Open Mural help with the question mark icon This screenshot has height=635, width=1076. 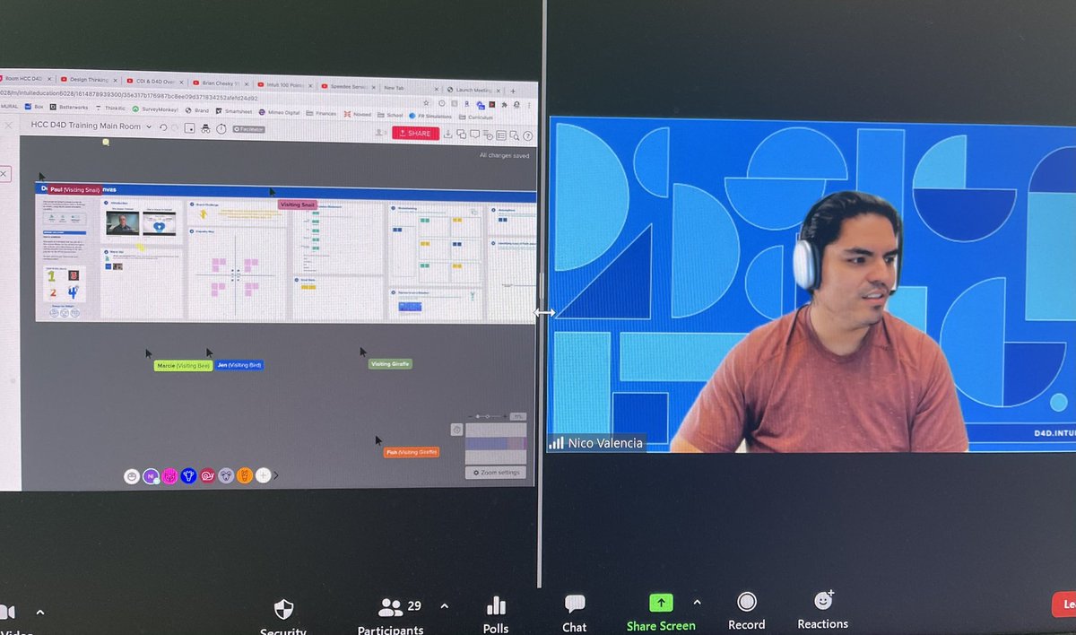click(527, 134)
